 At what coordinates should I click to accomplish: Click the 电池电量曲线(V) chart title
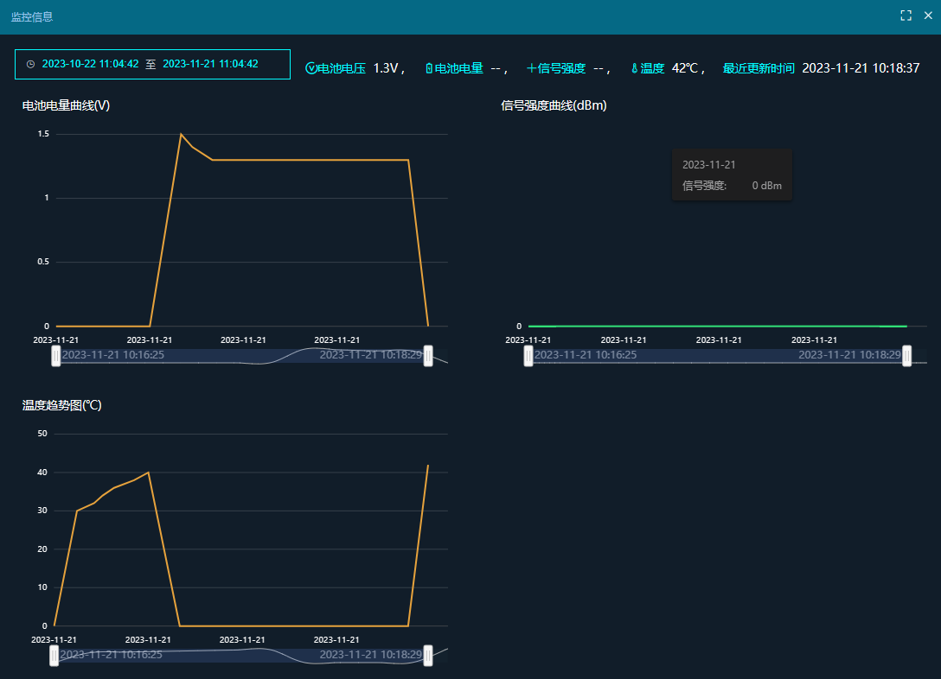pyautogui.click(x=66, y=105)
